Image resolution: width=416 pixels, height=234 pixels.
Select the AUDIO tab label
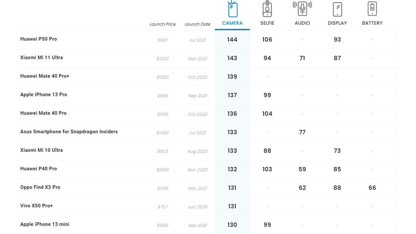tap(302, 23)
